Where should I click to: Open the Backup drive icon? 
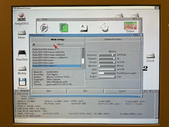point(22,68)
